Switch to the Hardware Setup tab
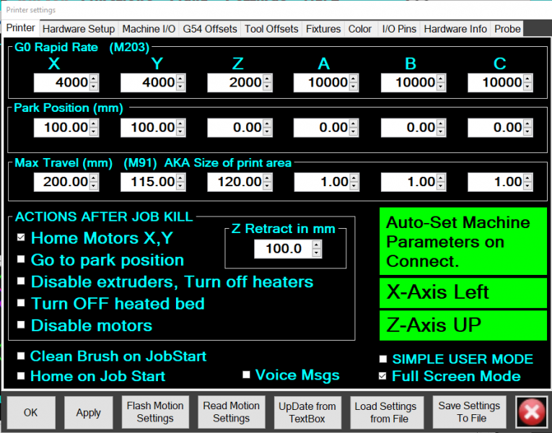The image size is (552, 433). (79, 29)
